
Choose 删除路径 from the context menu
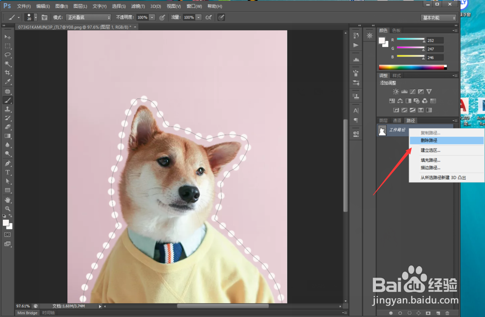click(x=429, y=140)
